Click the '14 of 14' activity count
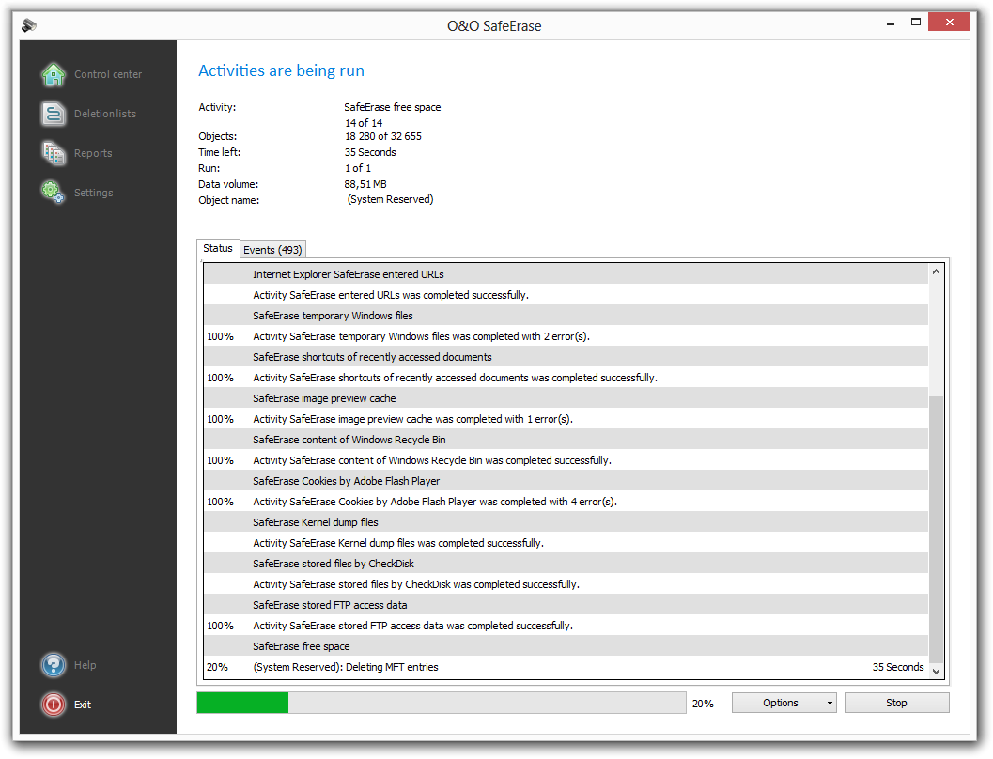This screenshot has height=759, width=993. point(364,123)
